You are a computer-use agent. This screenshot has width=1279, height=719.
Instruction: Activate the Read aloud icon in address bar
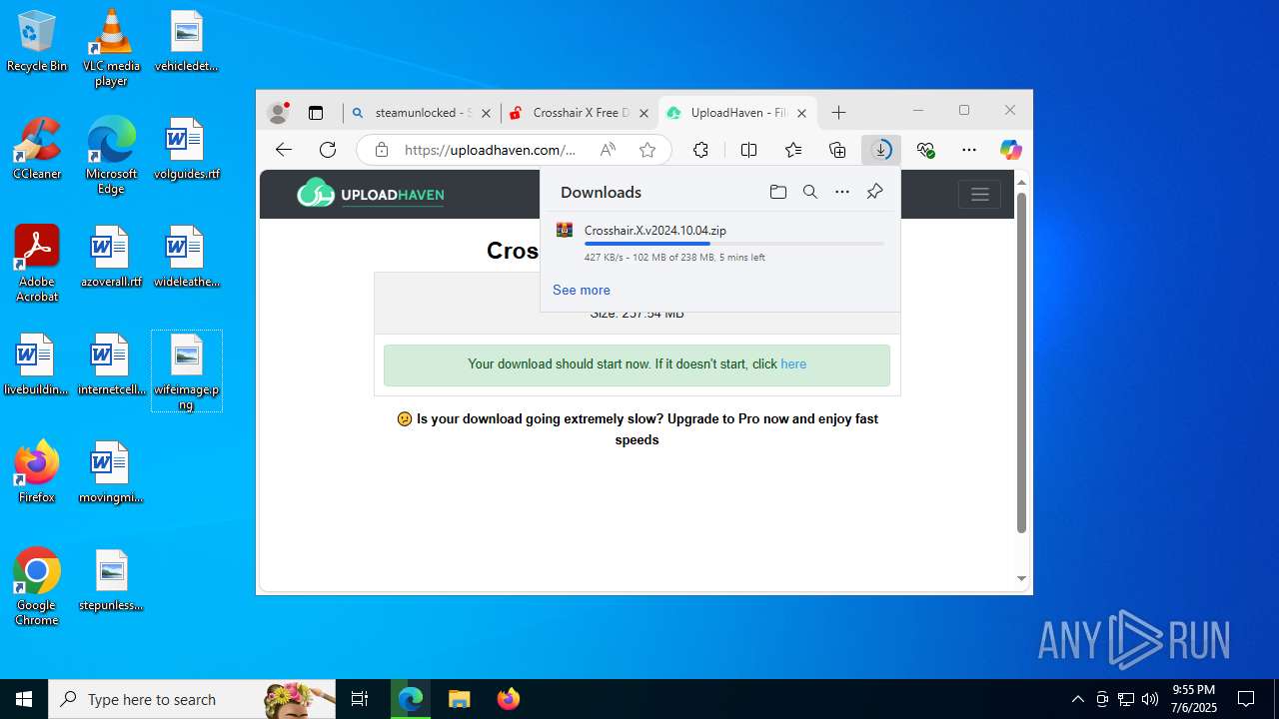pyautogui.click(x=608, y=150)
